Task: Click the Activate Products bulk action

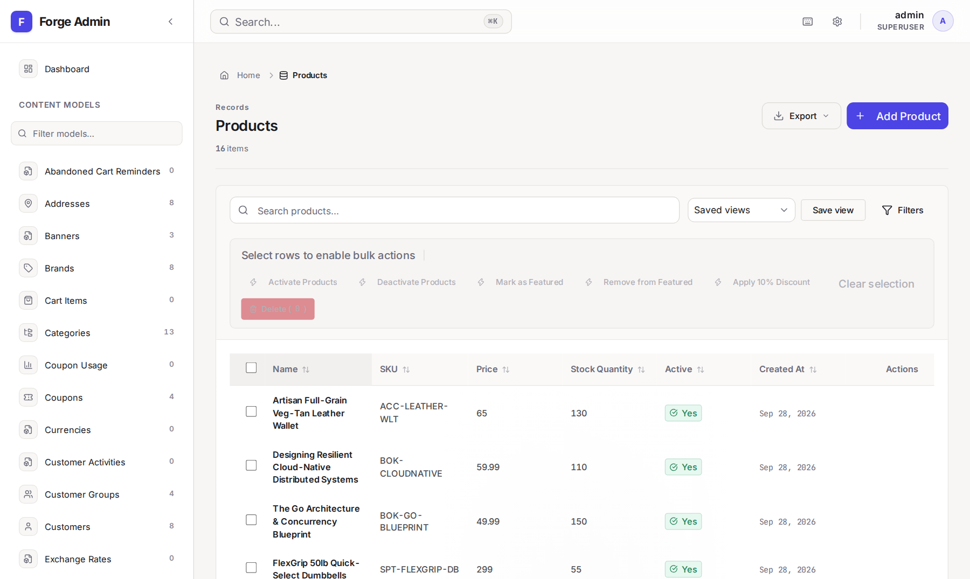Action: pos(294,282)
